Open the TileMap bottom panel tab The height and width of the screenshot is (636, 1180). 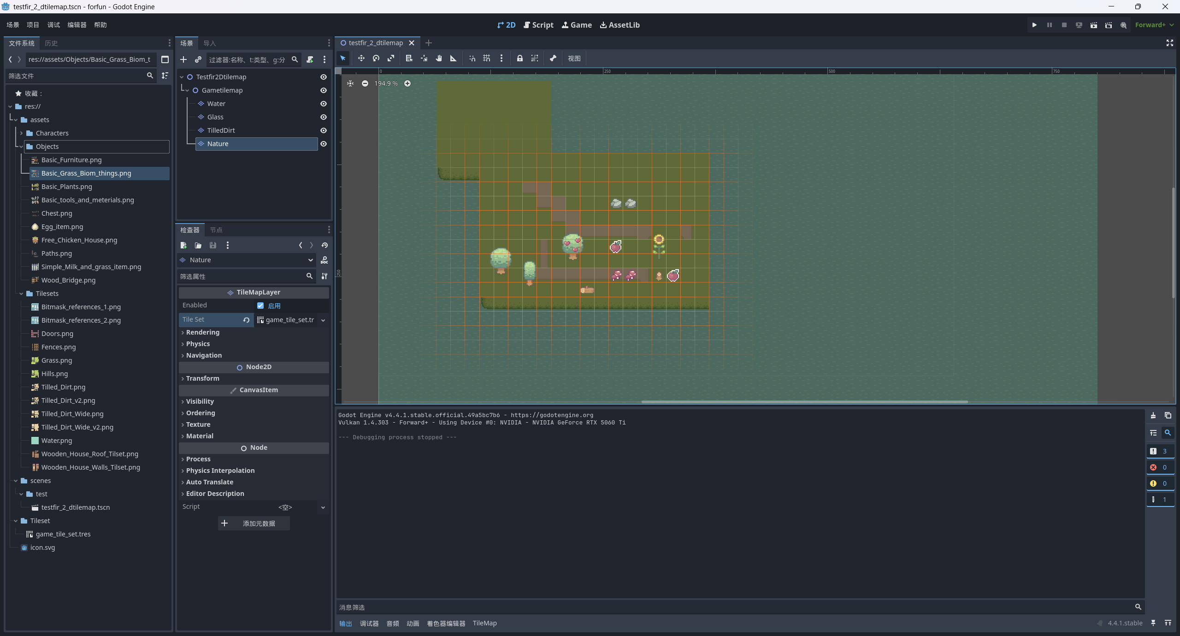click(x=484, y=623)
